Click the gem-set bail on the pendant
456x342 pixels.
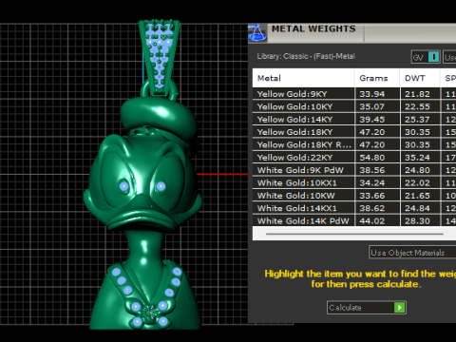[x=160, y=57]
